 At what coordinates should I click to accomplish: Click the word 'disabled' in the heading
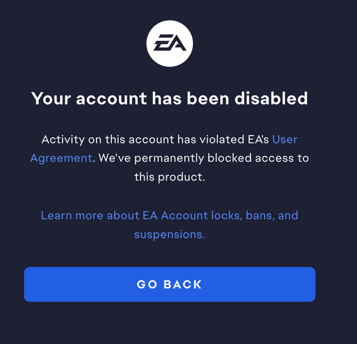point(271,98)
